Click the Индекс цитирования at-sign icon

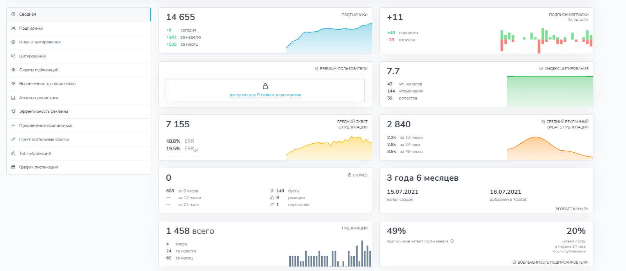click(x=13, y=42)
